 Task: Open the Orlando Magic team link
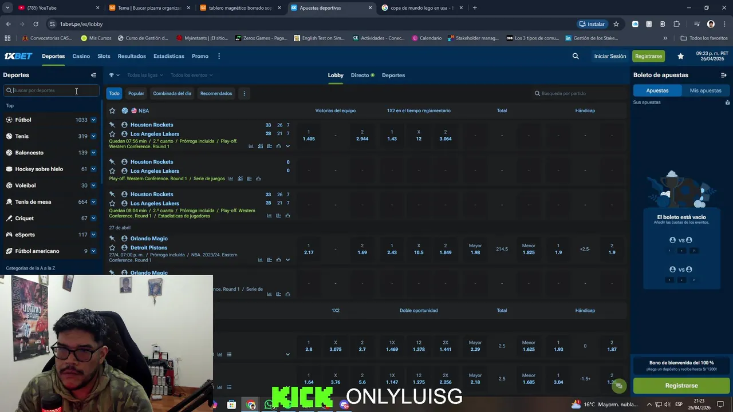pyautogui.click(x=149, y=239)
